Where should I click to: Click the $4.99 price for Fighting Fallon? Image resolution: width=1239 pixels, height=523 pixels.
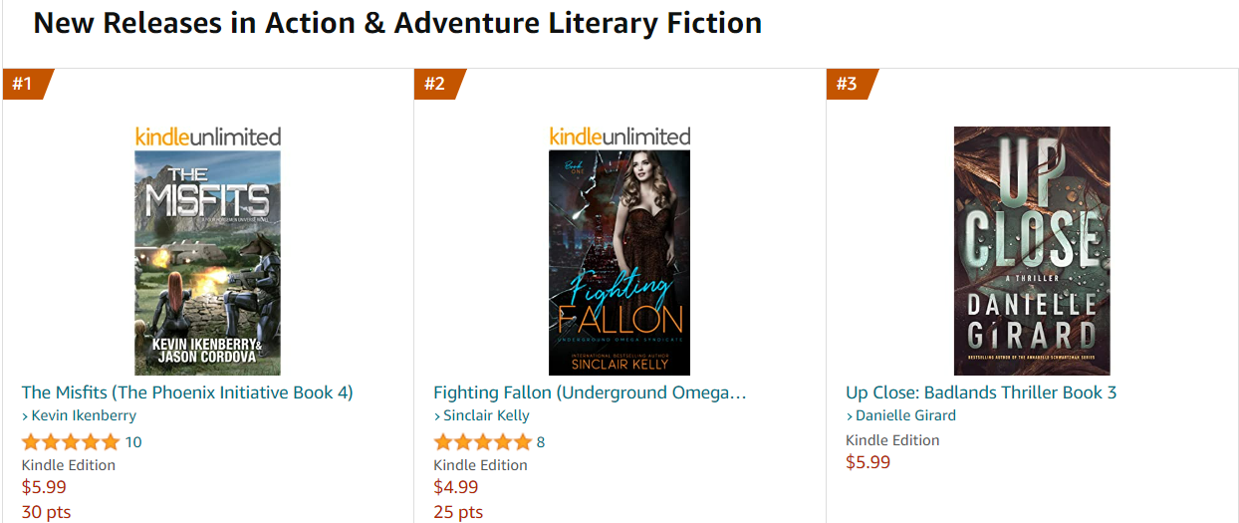[456, 487]
